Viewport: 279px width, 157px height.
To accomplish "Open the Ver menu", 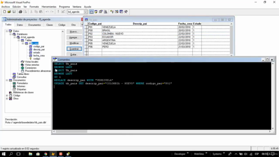I will pyautogui.click(x=25, y=7).
